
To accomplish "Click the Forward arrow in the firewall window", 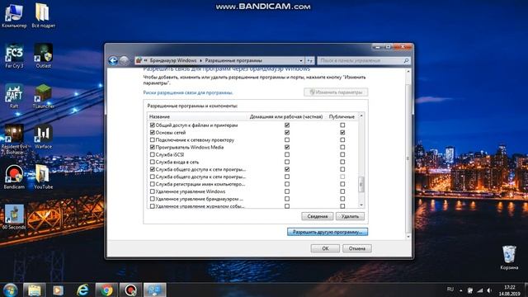I will click(x=124, y=60).
